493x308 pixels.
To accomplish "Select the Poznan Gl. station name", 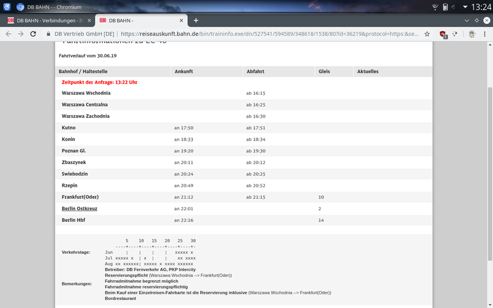I will [x=74, y=151].
